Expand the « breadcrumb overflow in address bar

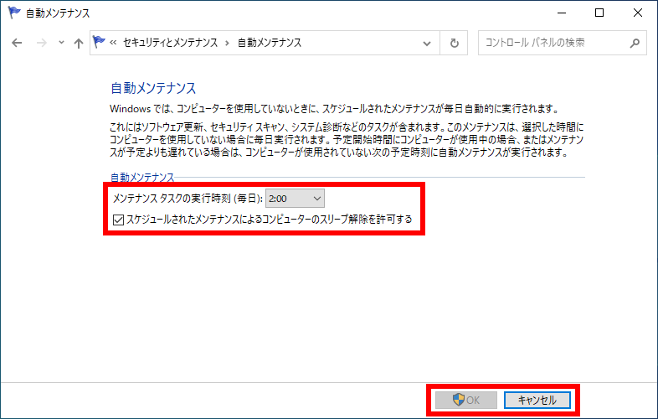tap(114, 43)
